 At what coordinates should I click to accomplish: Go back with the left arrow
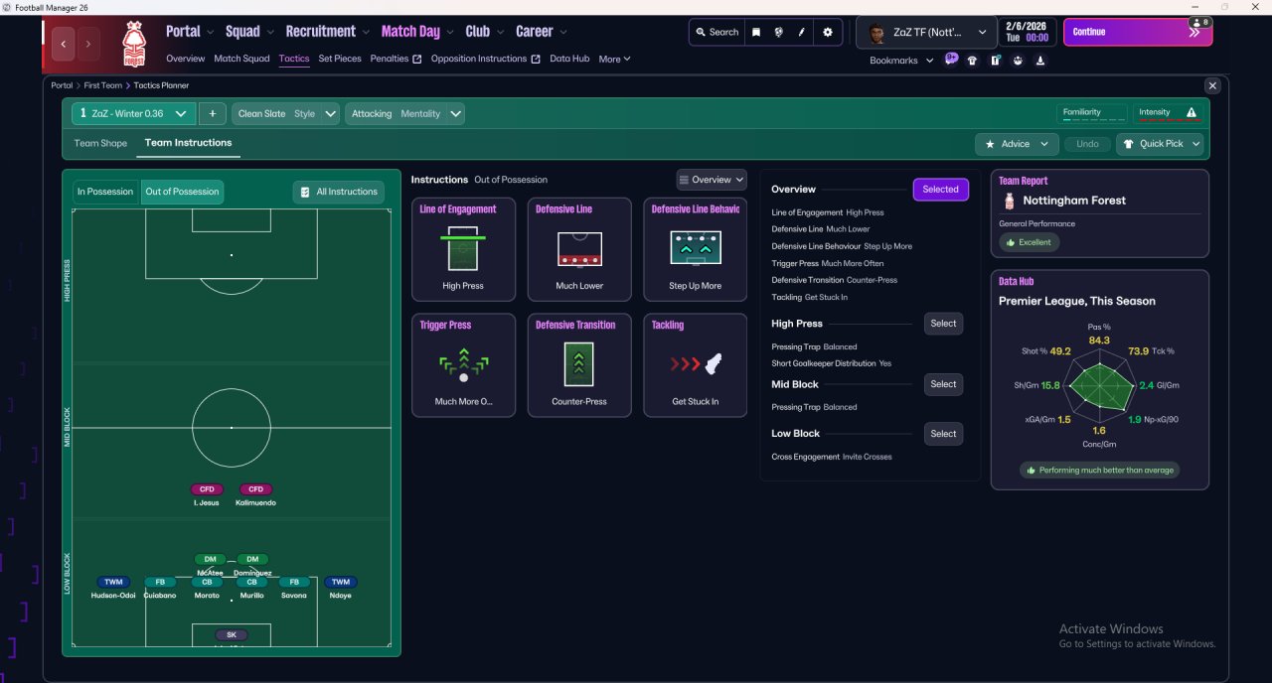coord(64,44)
